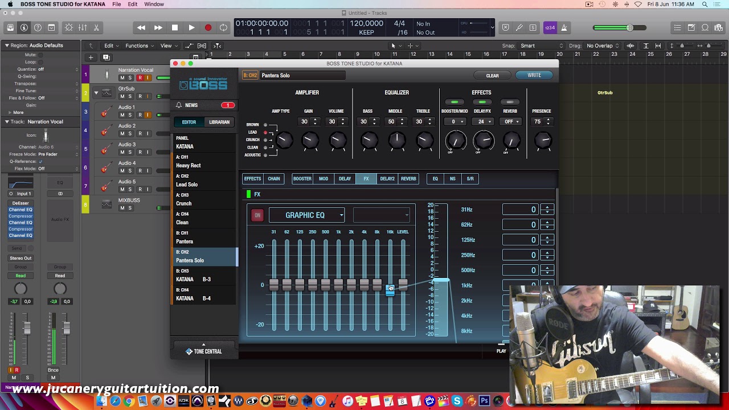Open the Library button in Logic toolbar
This screenshot has height=410, width=729.
coord(10,27)
